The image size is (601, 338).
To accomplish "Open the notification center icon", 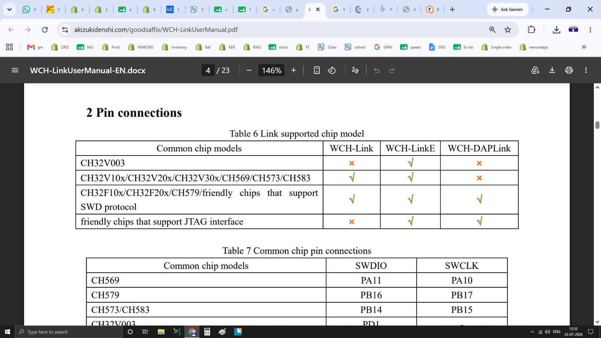I will tap(590, 332).
